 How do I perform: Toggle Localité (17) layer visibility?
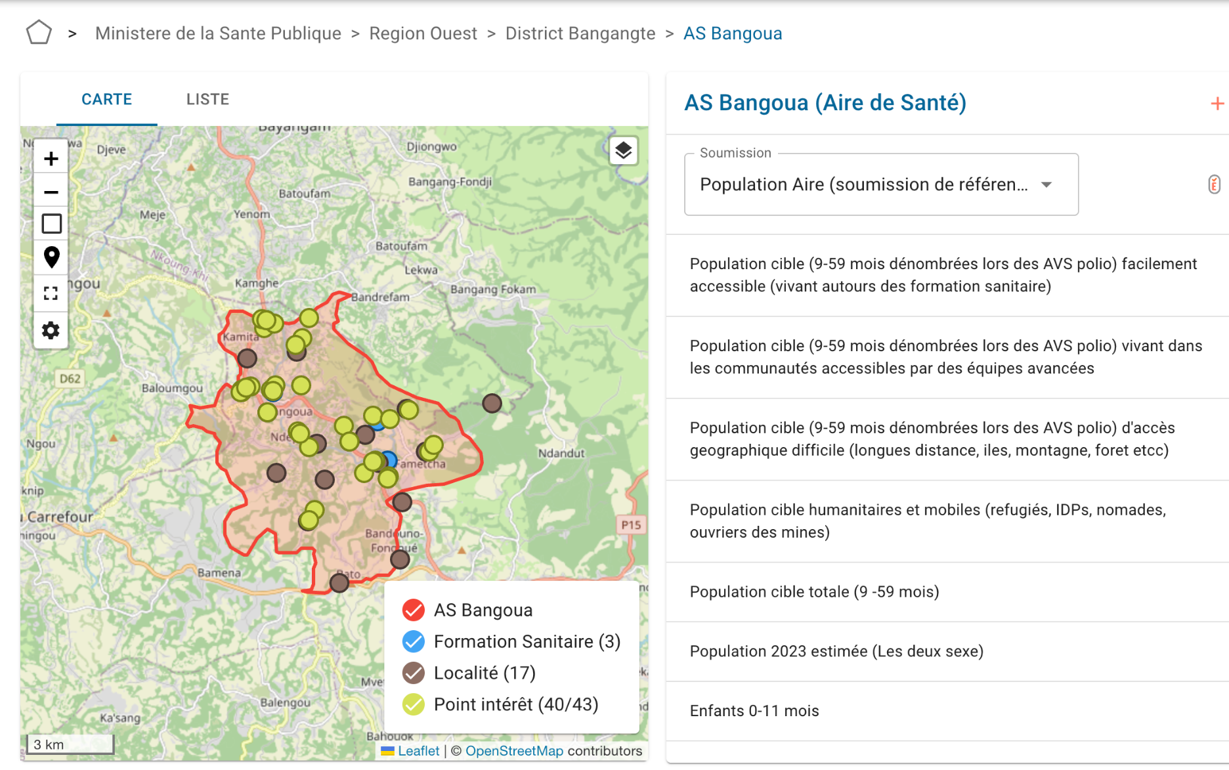[414, 673]
